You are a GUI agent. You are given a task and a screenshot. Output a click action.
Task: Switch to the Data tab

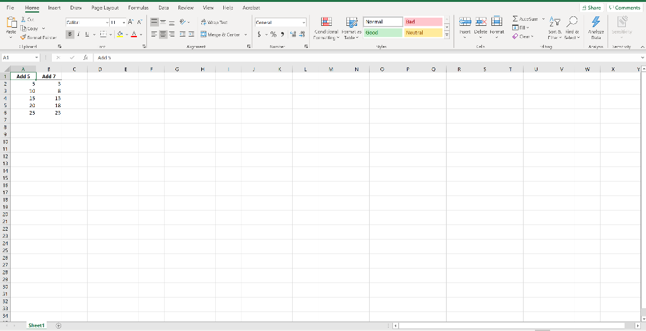pos(163,8)
